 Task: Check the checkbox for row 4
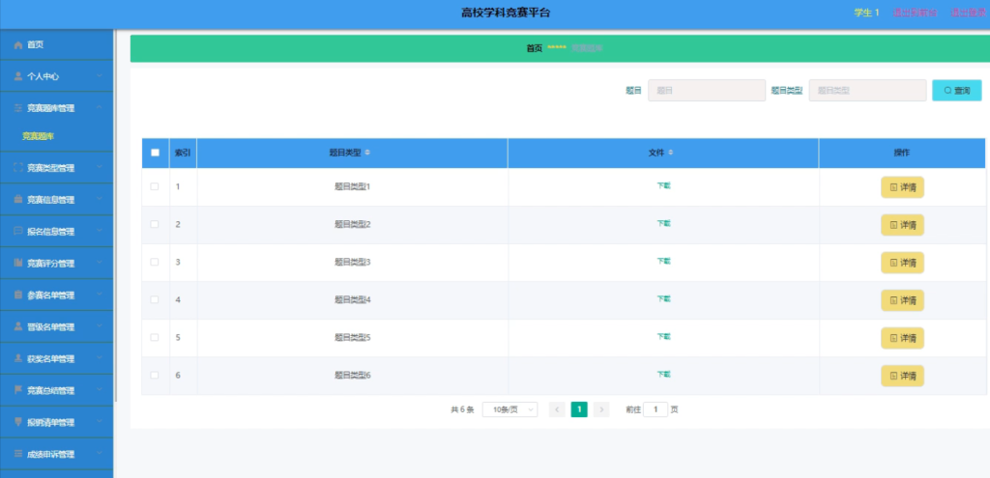click(x=155, y=299)
